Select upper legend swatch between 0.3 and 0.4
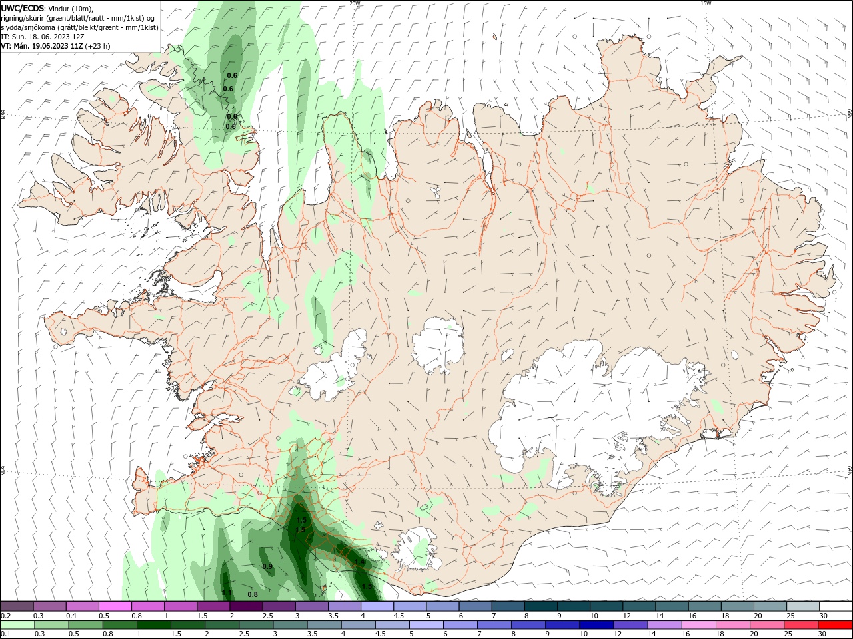Image resolution: width=853 pixels, height=639 pixels. click(49, 606)
